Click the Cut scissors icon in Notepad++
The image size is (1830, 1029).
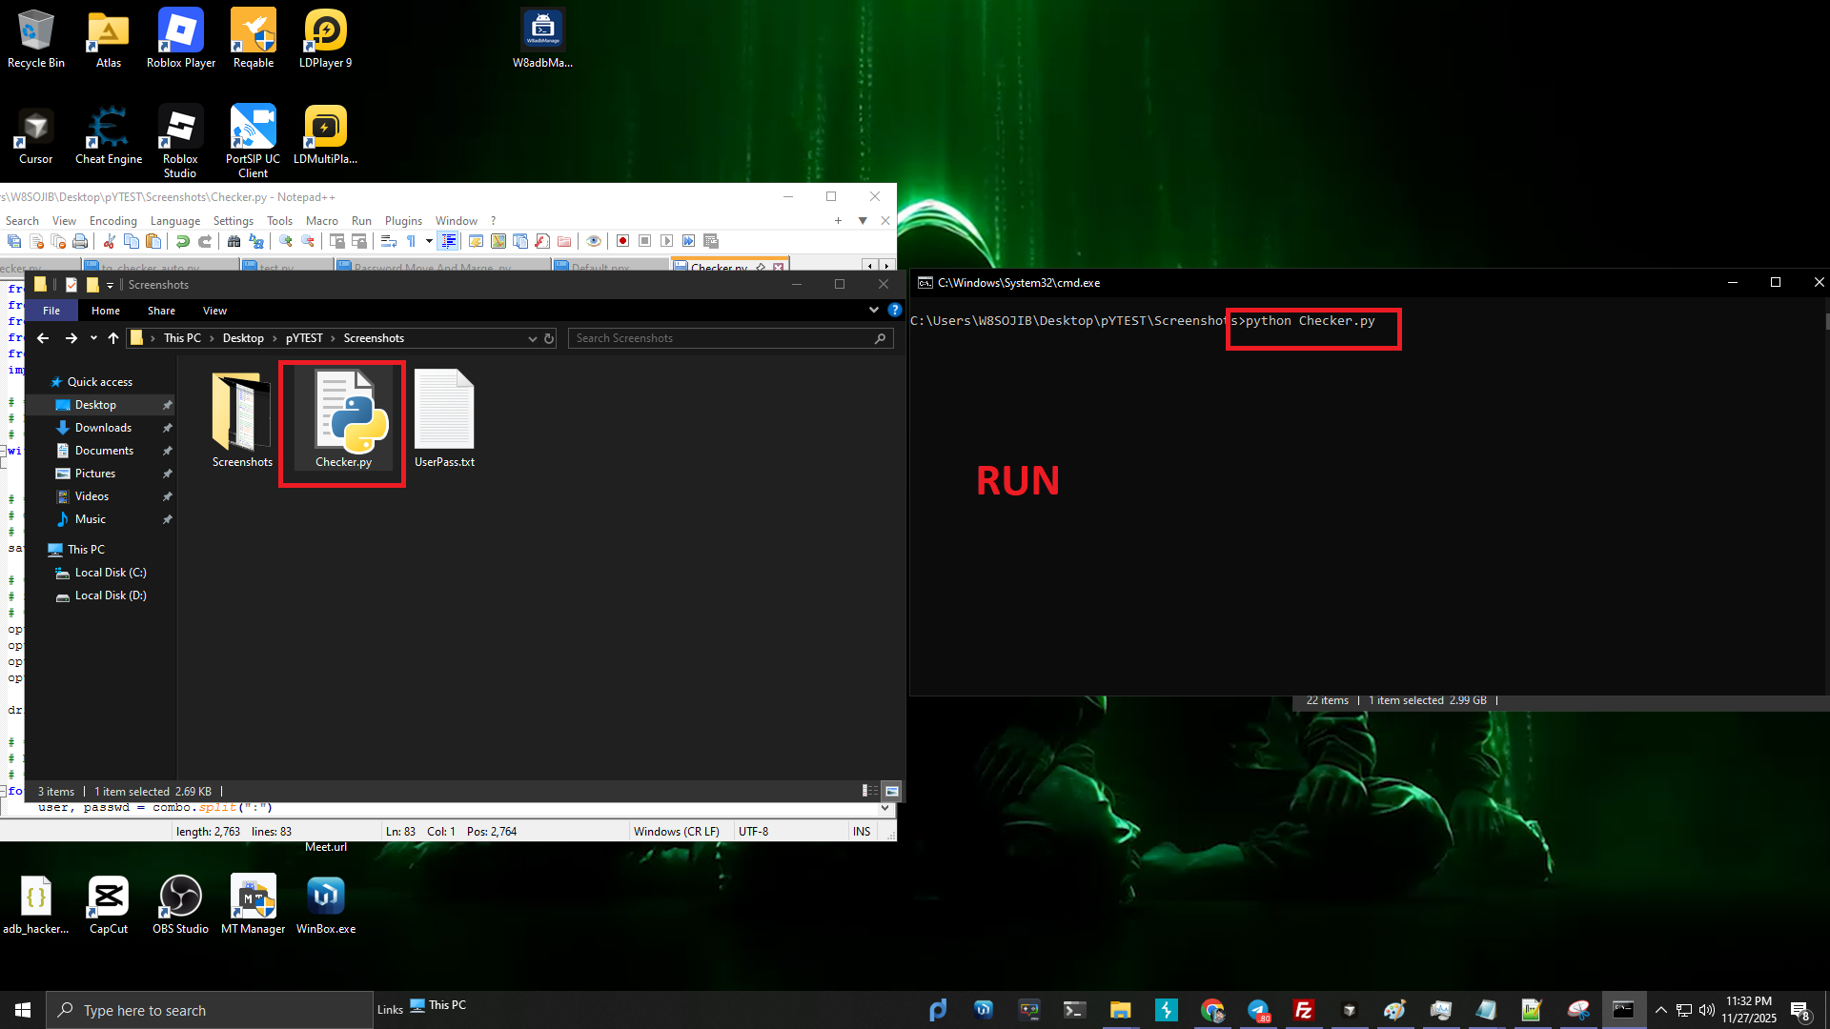[x=109, y=241]
